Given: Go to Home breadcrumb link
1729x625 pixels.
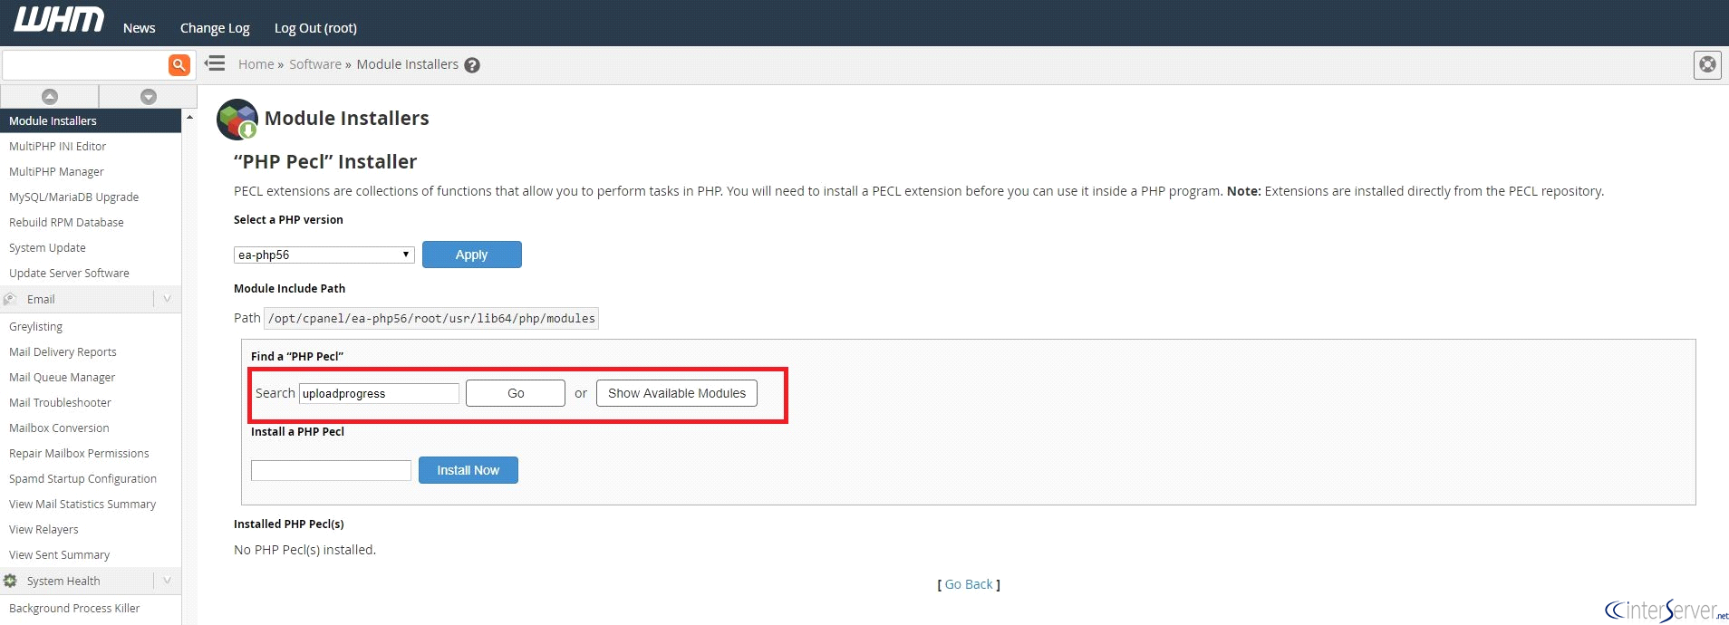Looking at the screenshot, I should click(x=256, y=64).
